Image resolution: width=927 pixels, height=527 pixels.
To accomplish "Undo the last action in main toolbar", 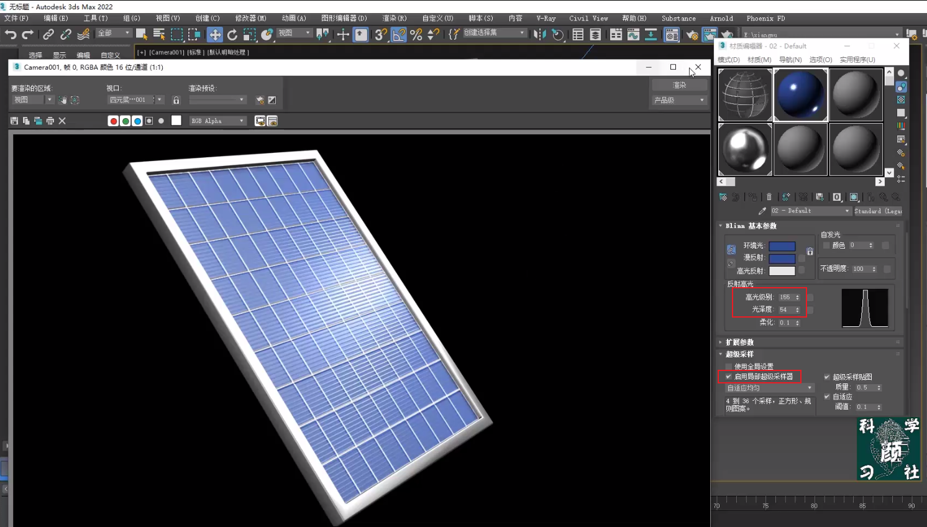I will point(11,35).
